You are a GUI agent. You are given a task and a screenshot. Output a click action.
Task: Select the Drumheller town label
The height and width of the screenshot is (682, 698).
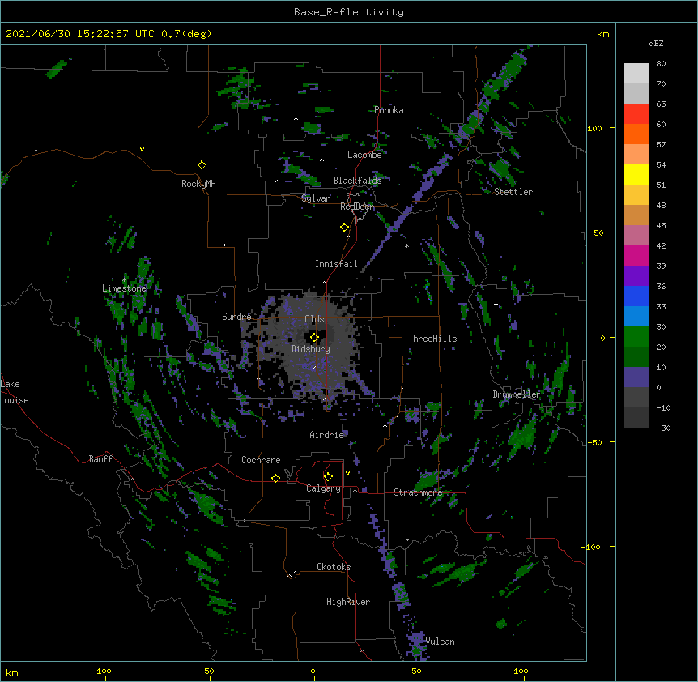(x=517, y=394)
